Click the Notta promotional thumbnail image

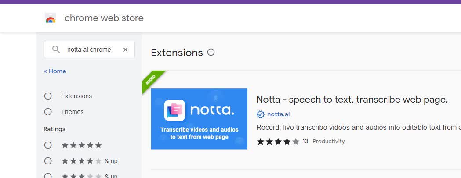coord(199,119)
